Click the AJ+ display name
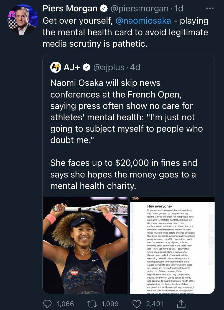This screenshot has width=224, height=310. tap(72, 67)
